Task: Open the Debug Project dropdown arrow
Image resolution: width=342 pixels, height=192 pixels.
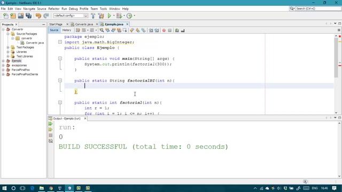Action: pyautogui.click(x=124, y=15)
